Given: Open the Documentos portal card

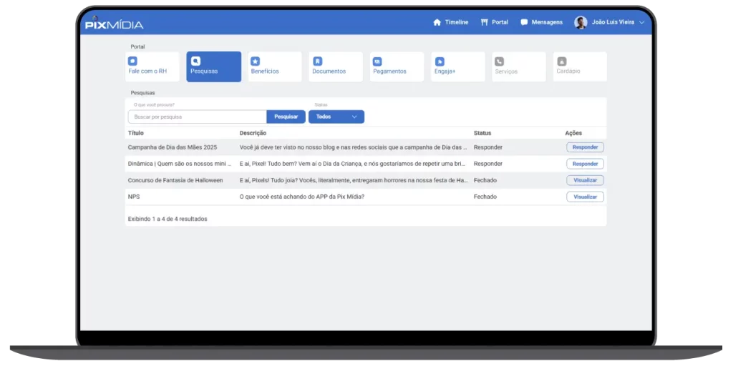Looking at the screenshot, I should 336,66.
